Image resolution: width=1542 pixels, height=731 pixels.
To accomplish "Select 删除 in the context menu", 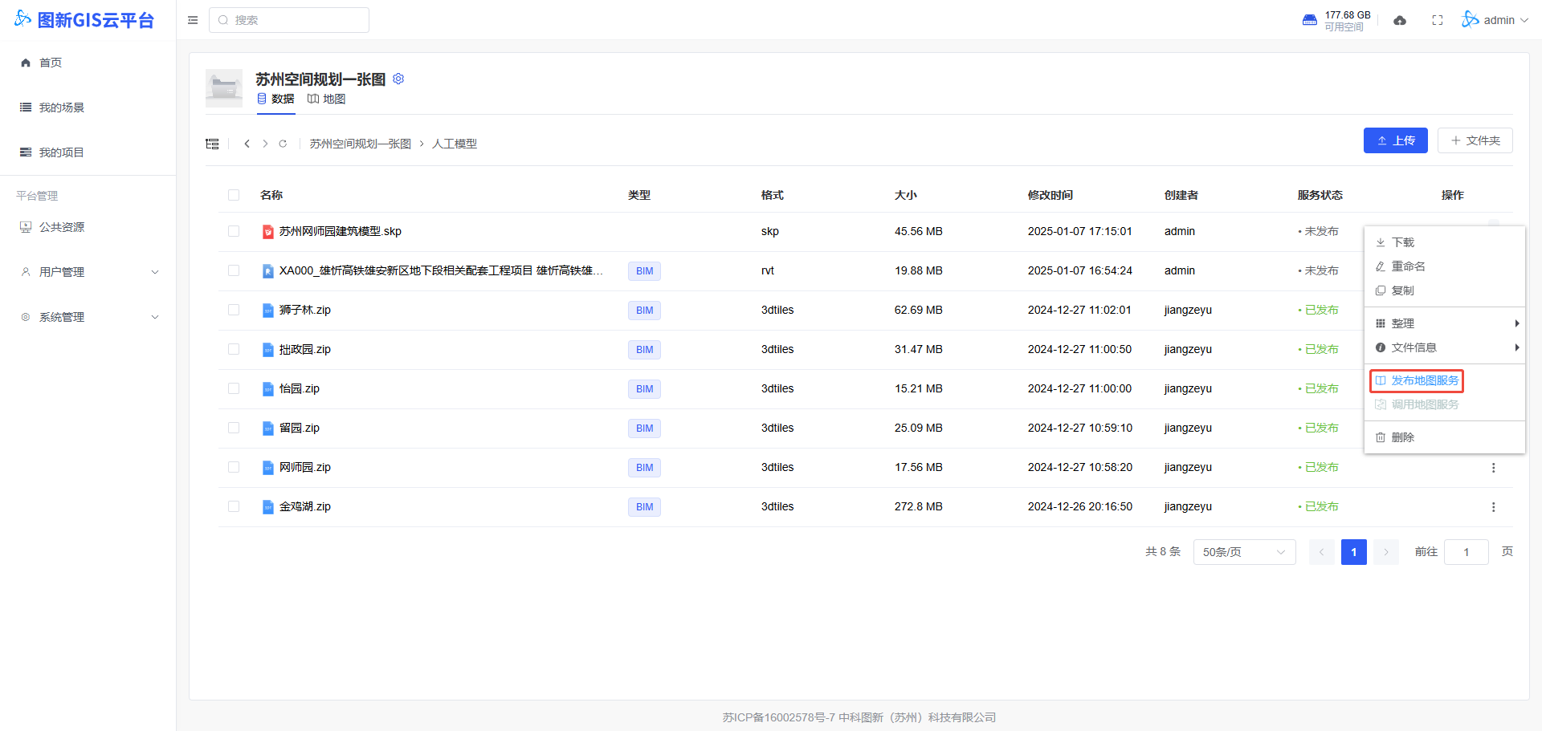I will (x=1402, y=437).
